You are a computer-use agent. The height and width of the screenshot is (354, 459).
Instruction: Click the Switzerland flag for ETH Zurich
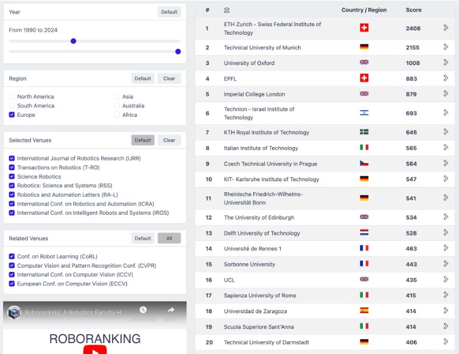point(364,28)
